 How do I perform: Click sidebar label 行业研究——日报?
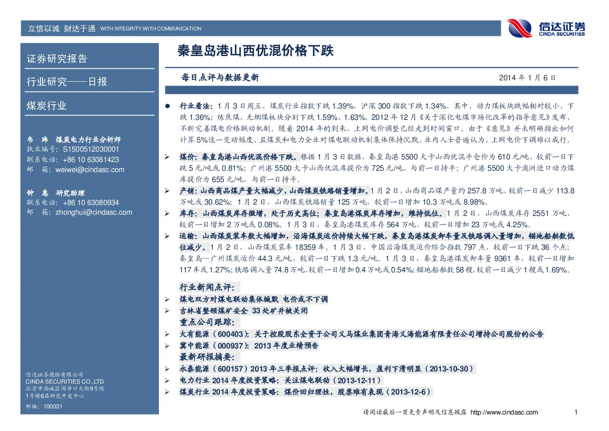tap(67, 82)
